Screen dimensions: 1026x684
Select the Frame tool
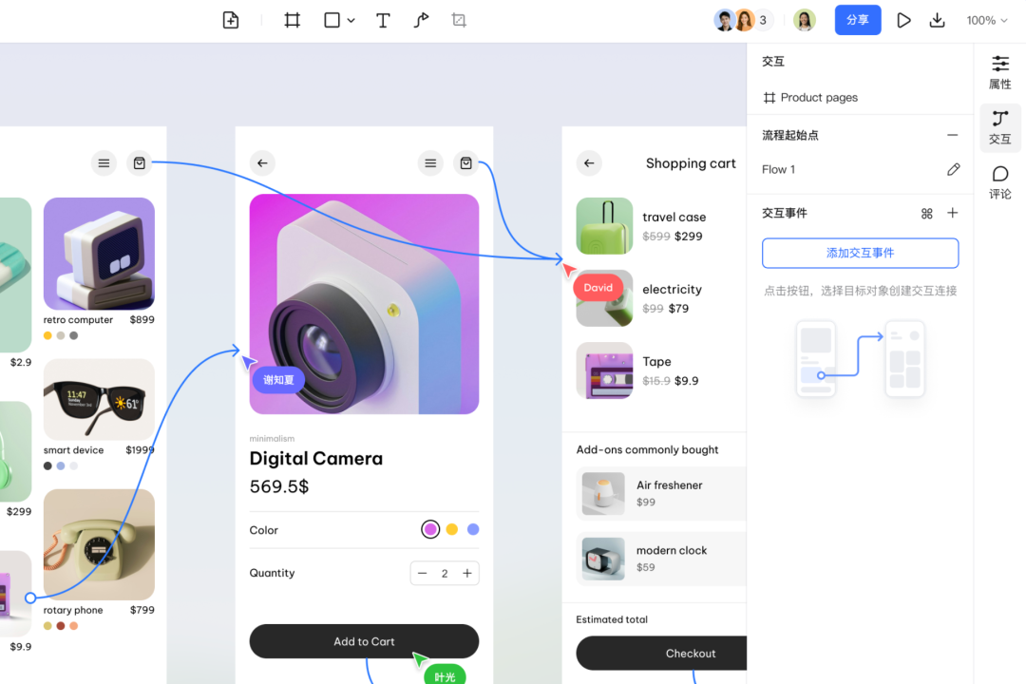[293, 20]
